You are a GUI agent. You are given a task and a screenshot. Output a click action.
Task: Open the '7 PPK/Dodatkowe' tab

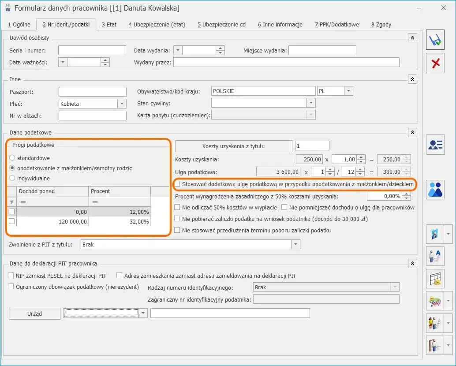coord(336,25)
